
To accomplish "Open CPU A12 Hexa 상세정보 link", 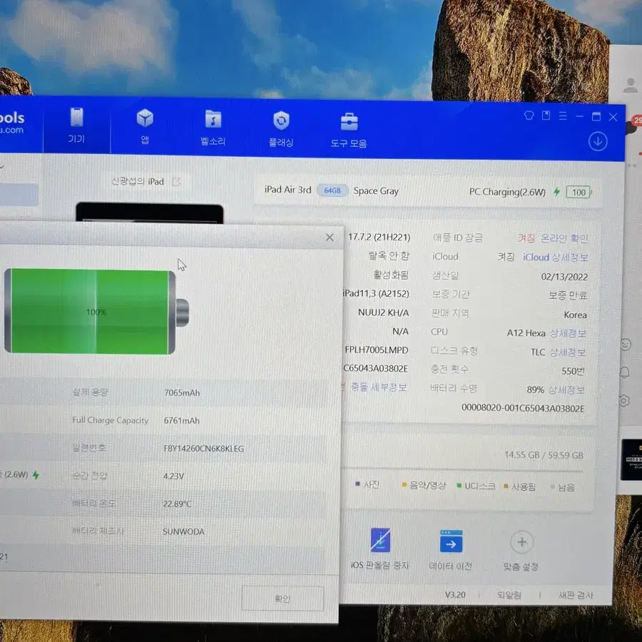I will click(568, 333).
